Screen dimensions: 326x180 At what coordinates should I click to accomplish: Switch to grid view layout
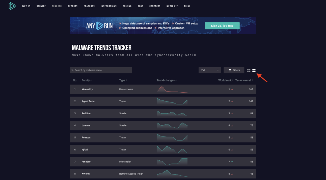click(x=249, y=70)
